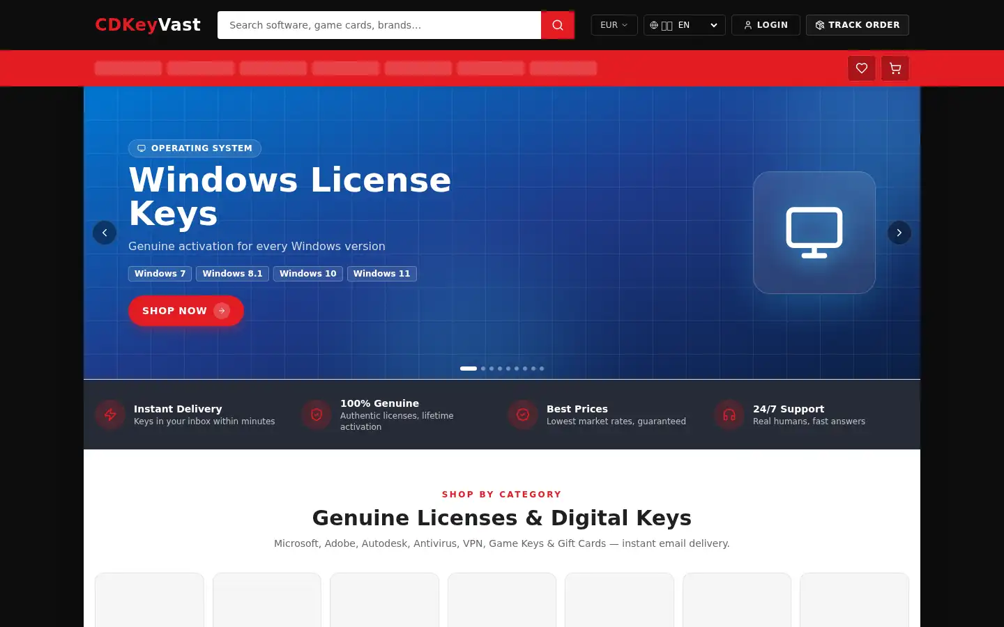Open the TRACK ORDER page
Viewport: 1004px width, 627px height.
[x=858, y=25]
